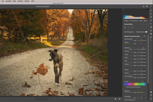Create a new gradient filter
The width and height of the screenshot is (153, 102).
[125, 27]
